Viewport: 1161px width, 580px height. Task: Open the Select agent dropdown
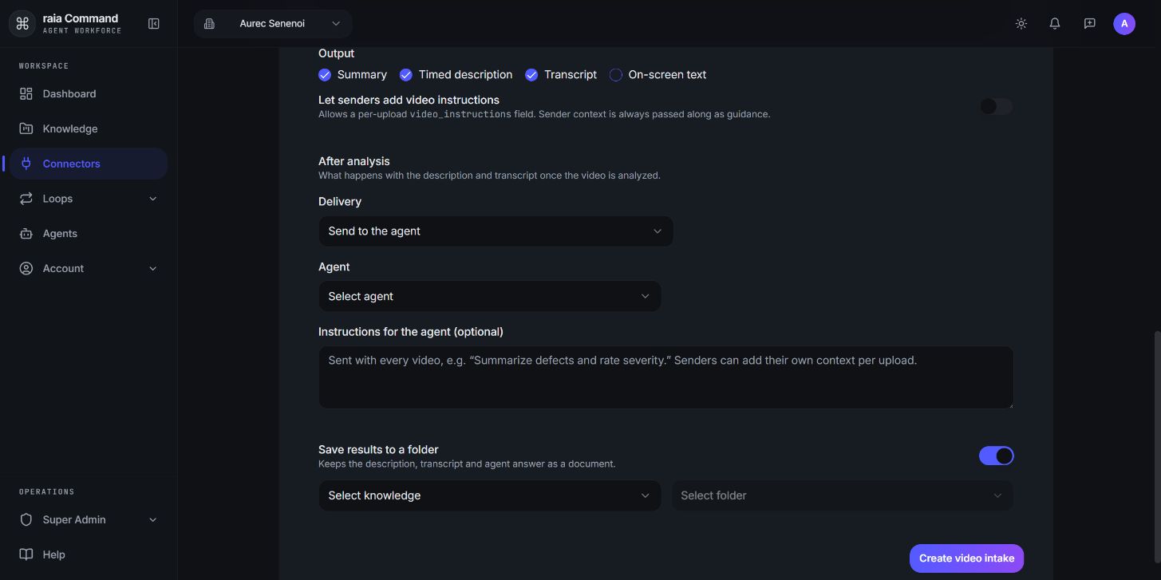coord(489,296)
